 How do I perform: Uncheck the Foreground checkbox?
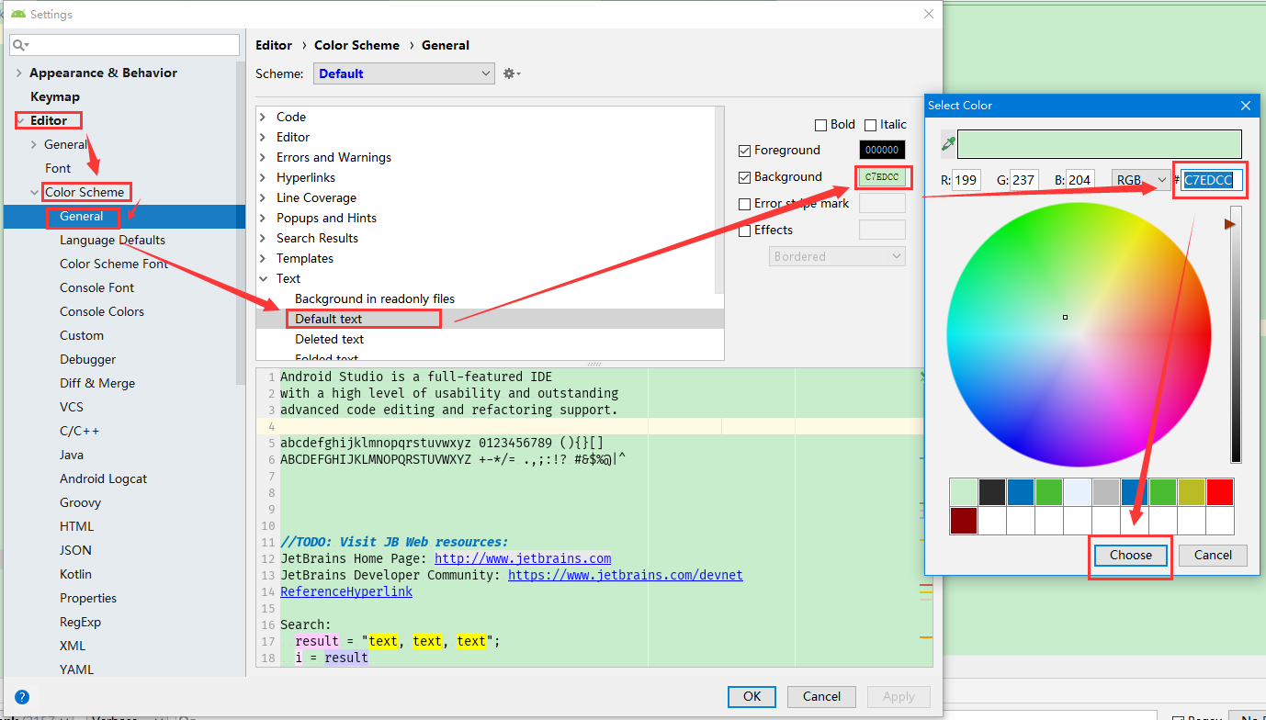coord(745,151)
